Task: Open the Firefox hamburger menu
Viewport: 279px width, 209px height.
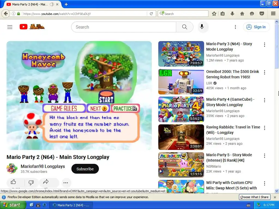Action: click(273, 14)
